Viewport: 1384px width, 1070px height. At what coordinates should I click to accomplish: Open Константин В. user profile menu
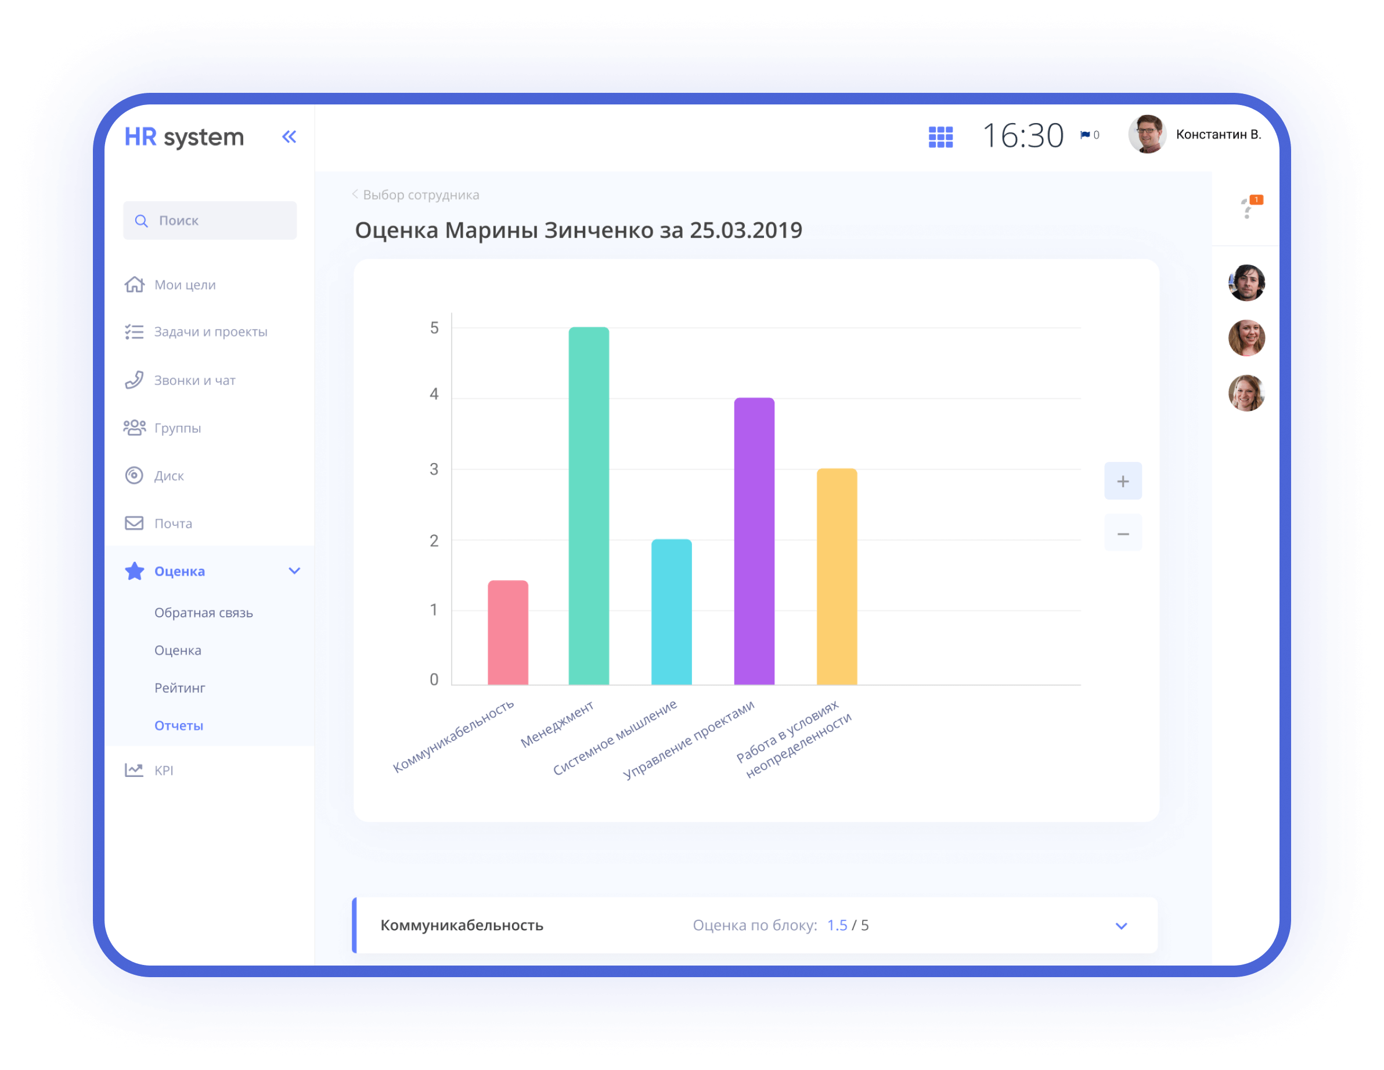[1195, 134]
